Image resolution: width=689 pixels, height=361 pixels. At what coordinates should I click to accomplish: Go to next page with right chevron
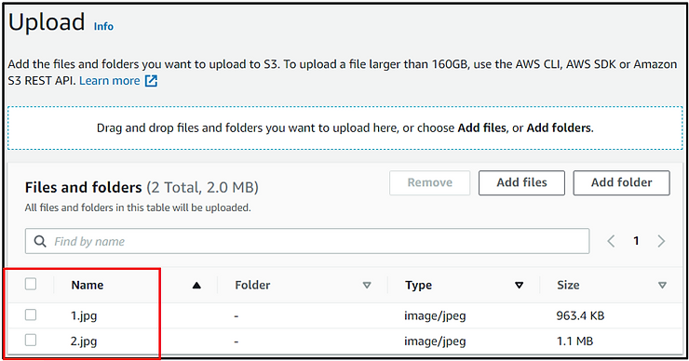coord(661,241)
